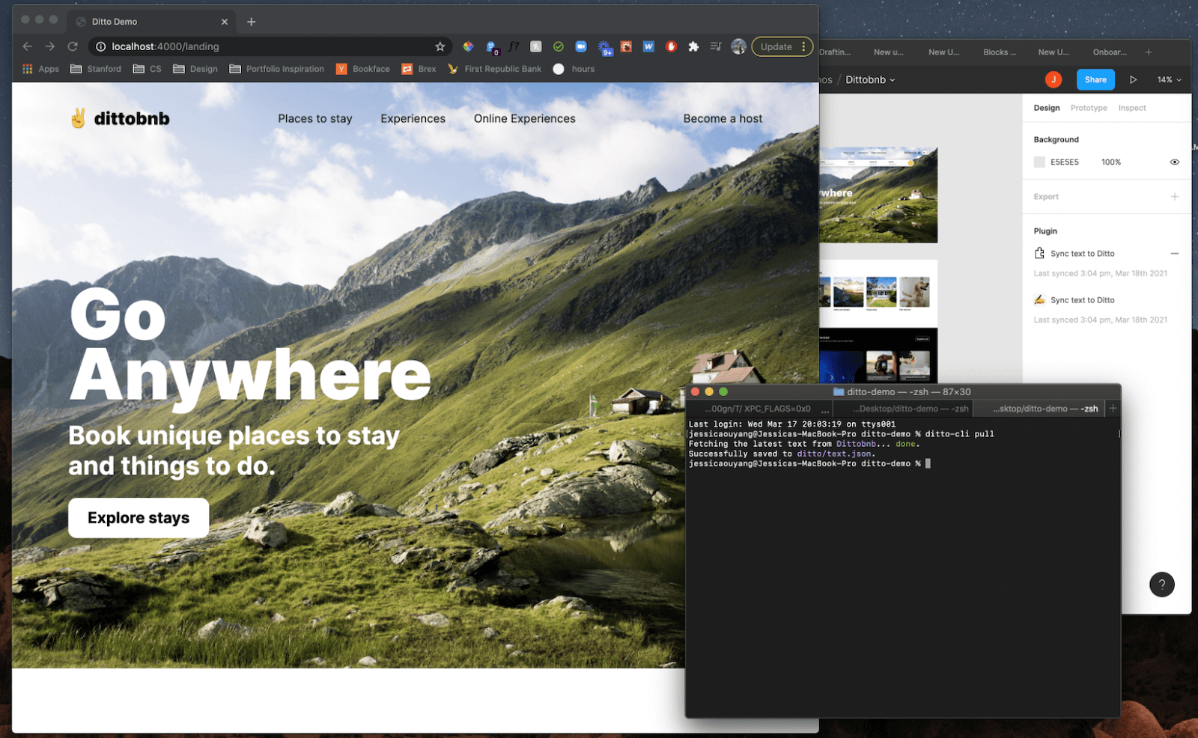Viewport: 1198px width, 738px height.
Task: Click the dittobnb peace-hand logo
Action: (78, 118)
